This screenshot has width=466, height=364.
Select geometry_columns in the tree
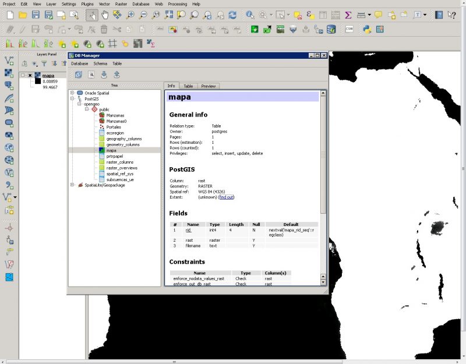coord(123,144)
